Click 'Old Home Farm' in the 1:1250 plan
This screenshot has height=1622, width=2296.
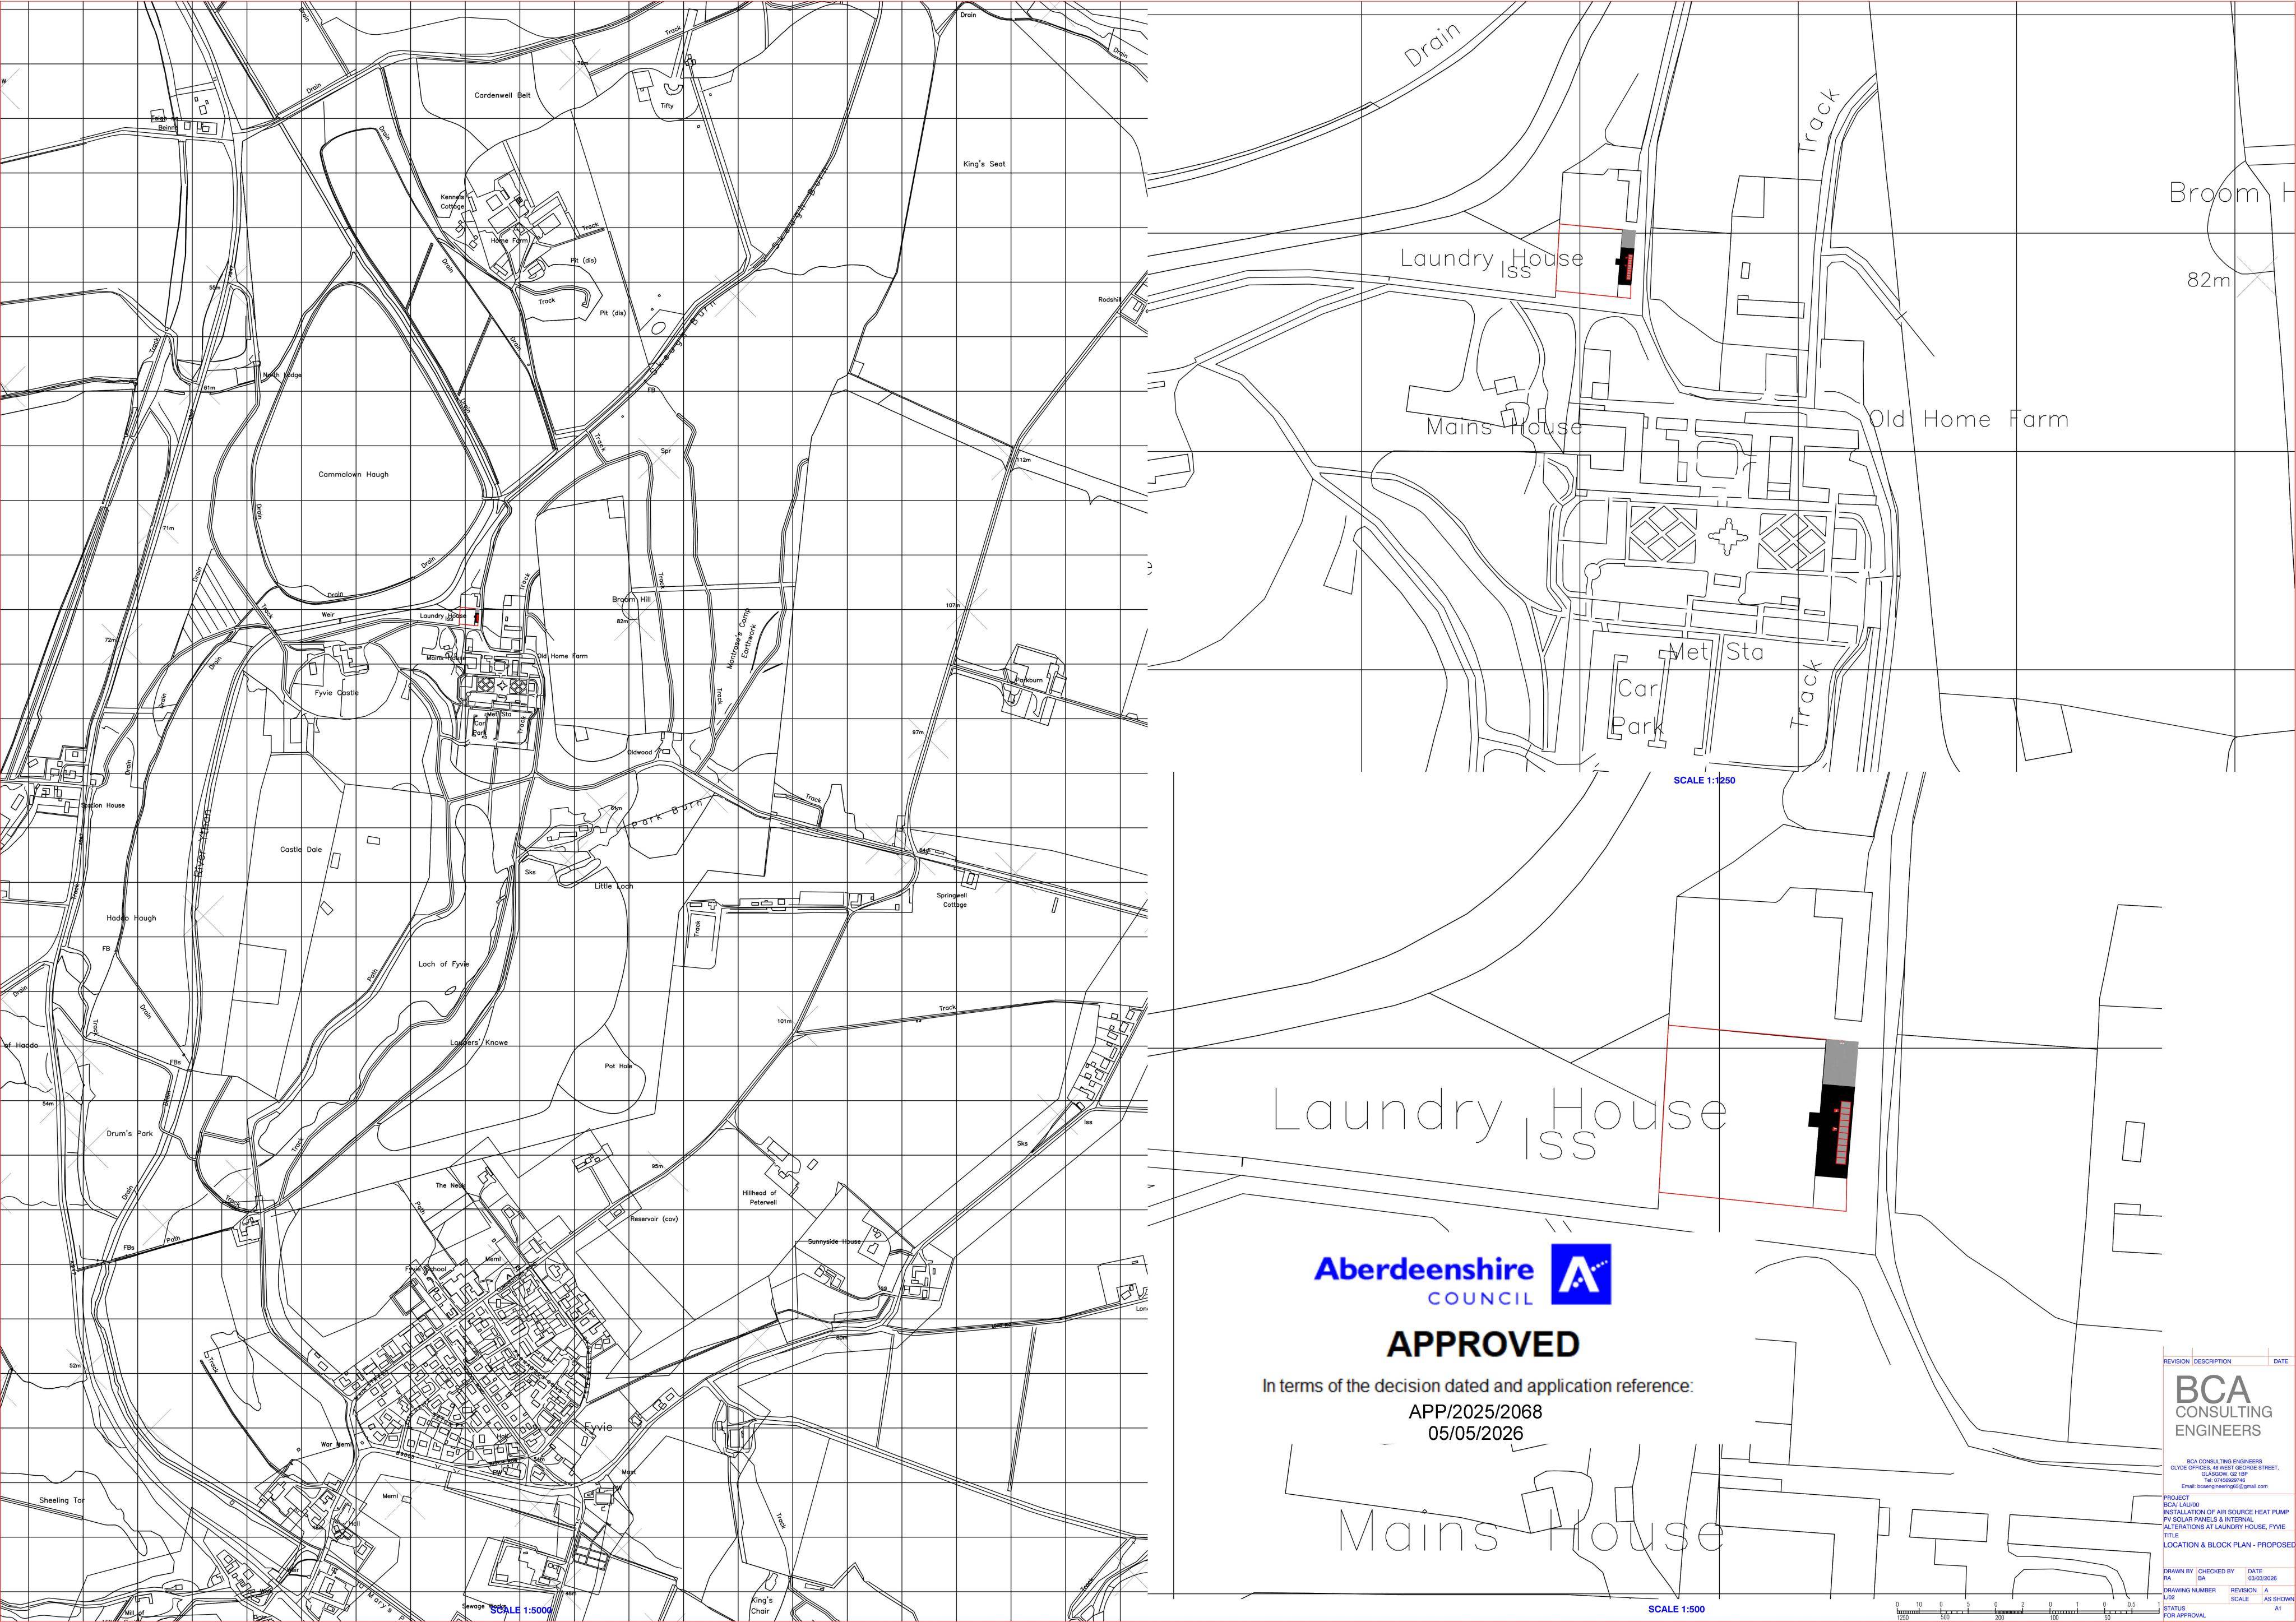tap(1969, 419)
